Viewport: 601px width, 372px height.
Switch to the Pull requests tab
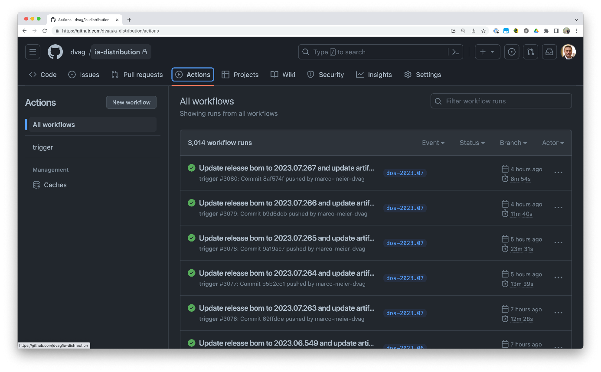[x=137, y=75]
